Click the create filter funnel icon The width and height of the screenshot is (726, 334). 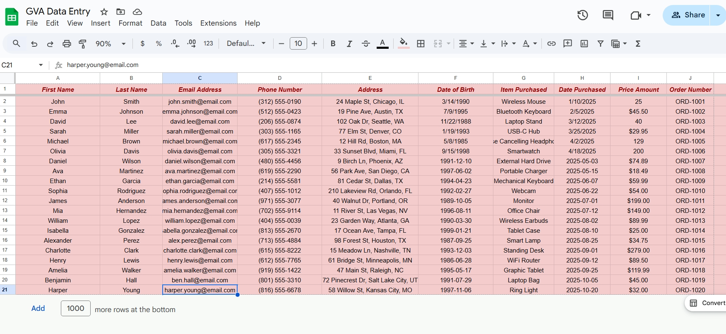coord(600,44)
